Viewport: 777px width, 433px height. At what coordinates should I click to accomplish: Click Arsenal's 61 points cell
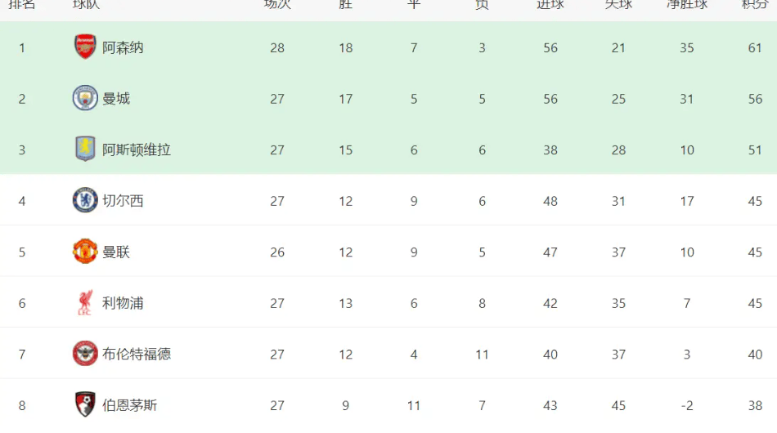point(754,47)
